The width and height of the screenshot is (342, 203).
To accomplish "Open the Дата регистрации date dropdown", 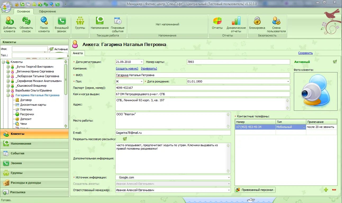I will pos(142,62).
